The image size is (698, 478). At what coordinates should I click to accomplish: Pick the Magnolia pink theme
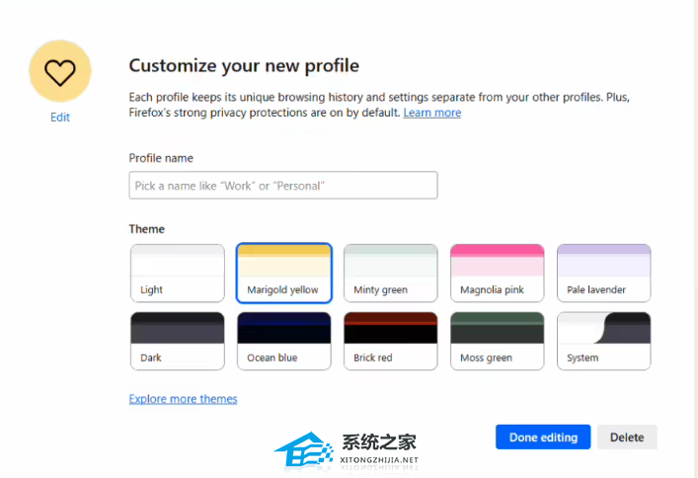497,274
